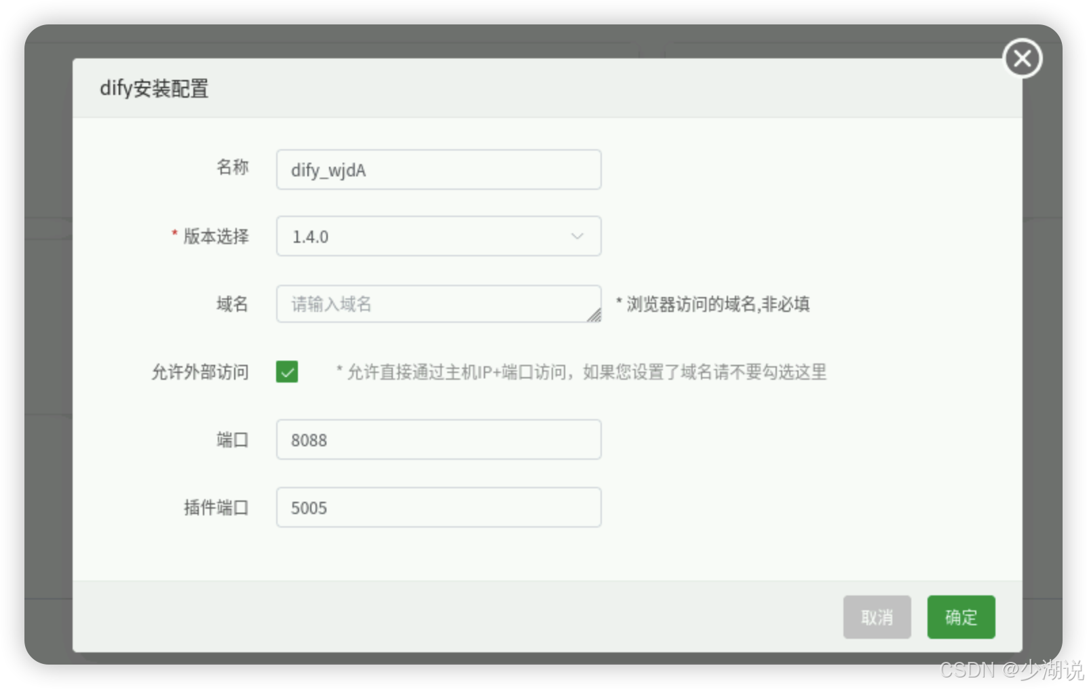The image size is (1087, 689).
Task: Open the 版本选择 dropdown showing 1.4.0
Action: point(438,236)
